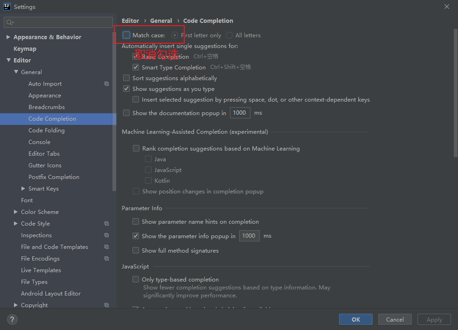Select the All letters radio button
This screenshot has height=330, width=458.
(x=229, y=35)
